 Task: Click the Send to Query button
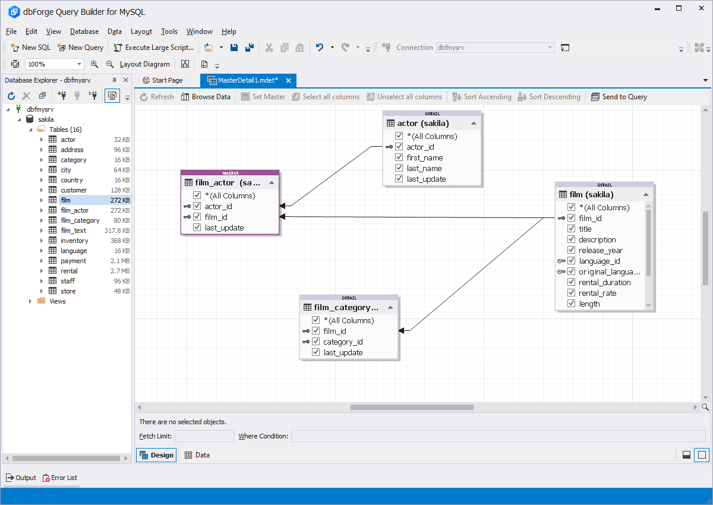tap(619, 97)
